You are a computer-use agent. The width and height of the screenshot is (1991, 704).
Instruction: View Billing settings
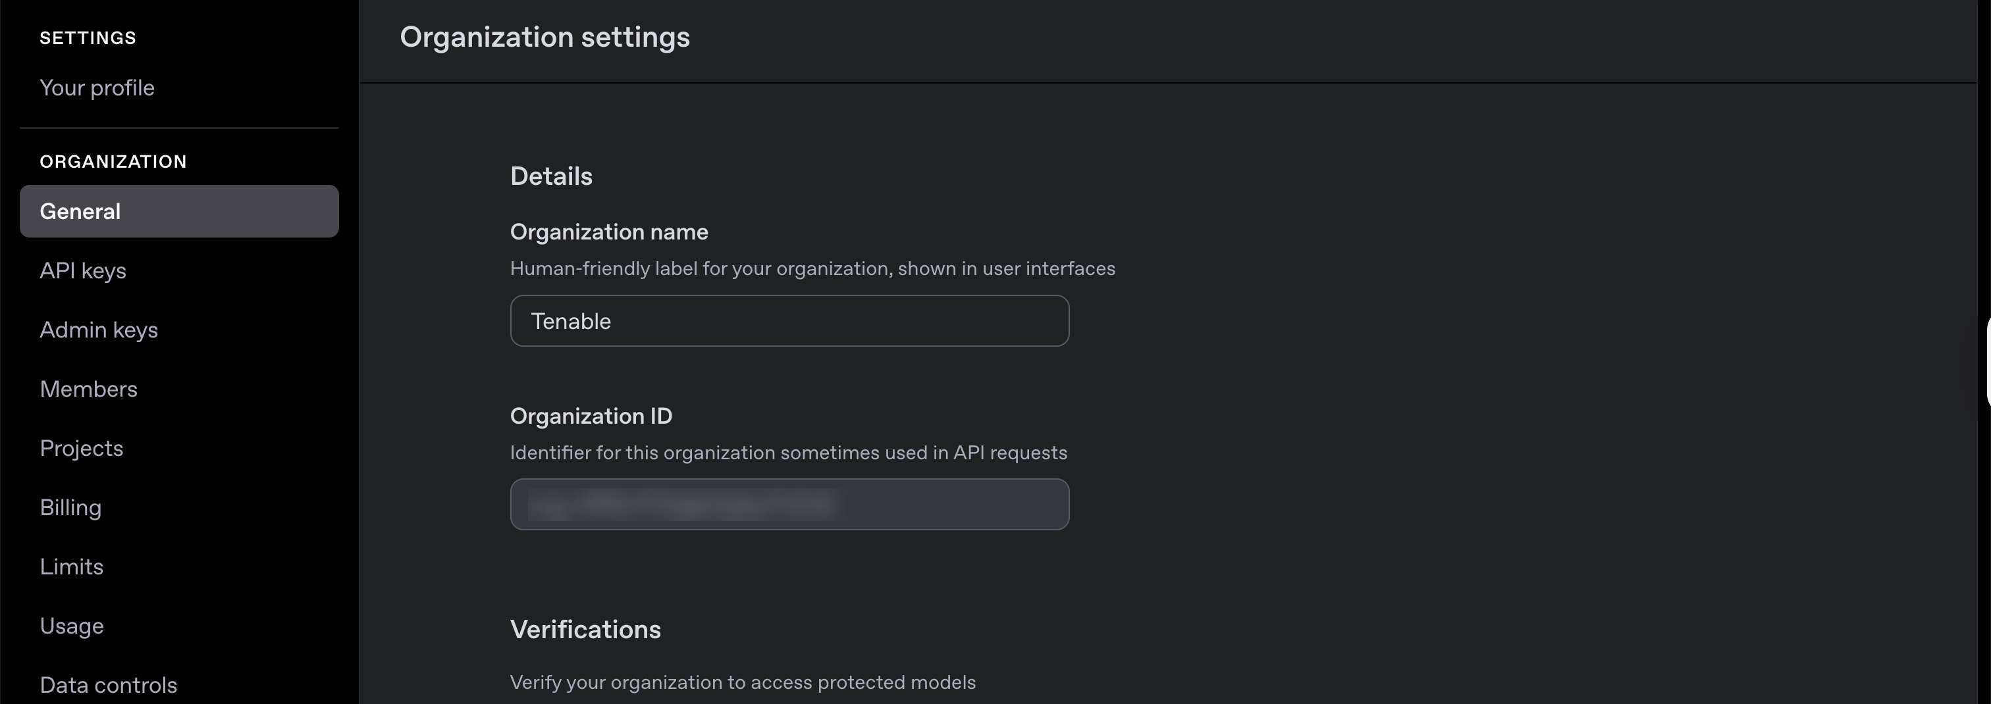70,508
